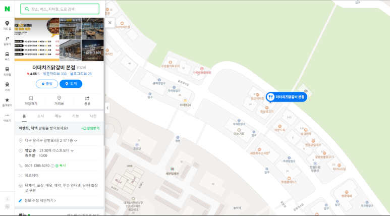Set as 도착 arrival point
The width and height of the screenshot is (390, 216).
(71, 84)
